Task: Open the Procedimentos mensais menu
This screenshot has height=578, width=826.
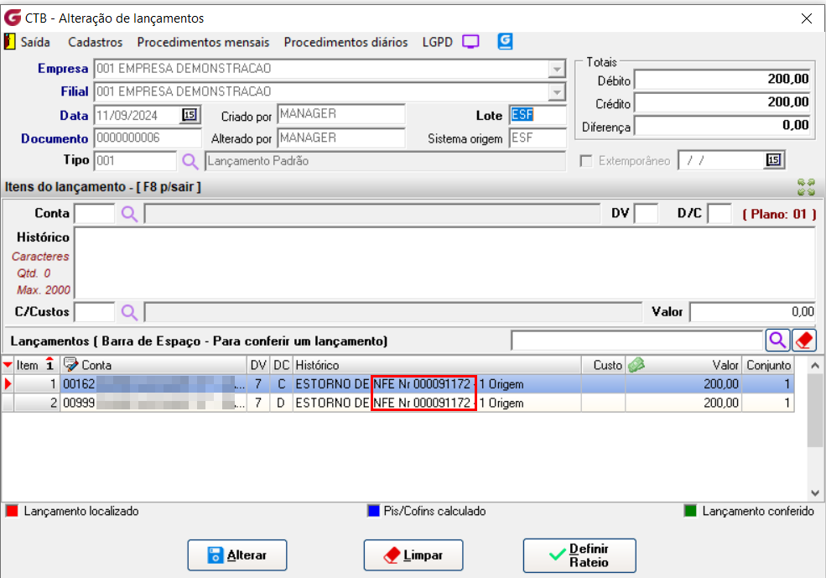Action: click(203, 42)
